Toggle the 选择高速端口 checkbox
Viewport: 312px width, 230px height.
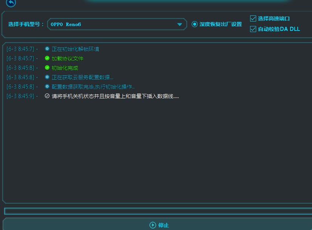(x=253, y=18)
